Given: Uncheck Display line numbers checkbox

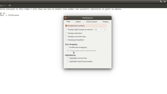Looking at the screenshot, I should 66,26.
